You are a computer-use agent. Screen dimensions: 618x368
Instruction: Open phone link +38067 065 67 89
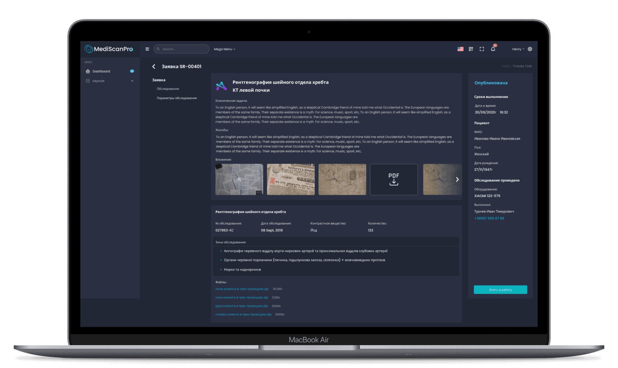point(489,218)
